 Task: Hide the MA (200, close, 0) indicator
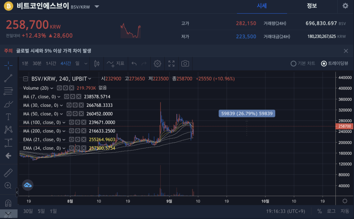click(71, 131)
